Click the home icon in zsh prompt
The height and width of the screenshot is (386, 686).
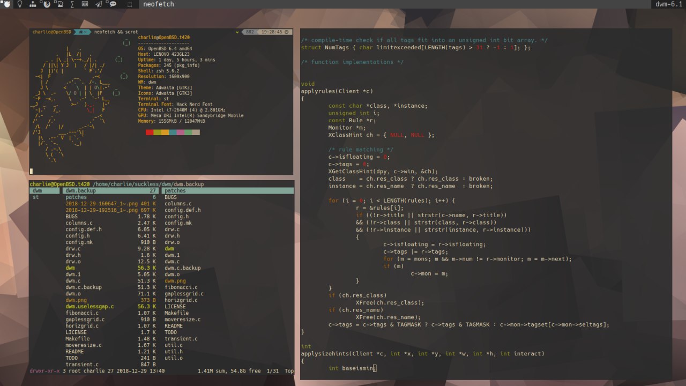(x=81, y=32)
